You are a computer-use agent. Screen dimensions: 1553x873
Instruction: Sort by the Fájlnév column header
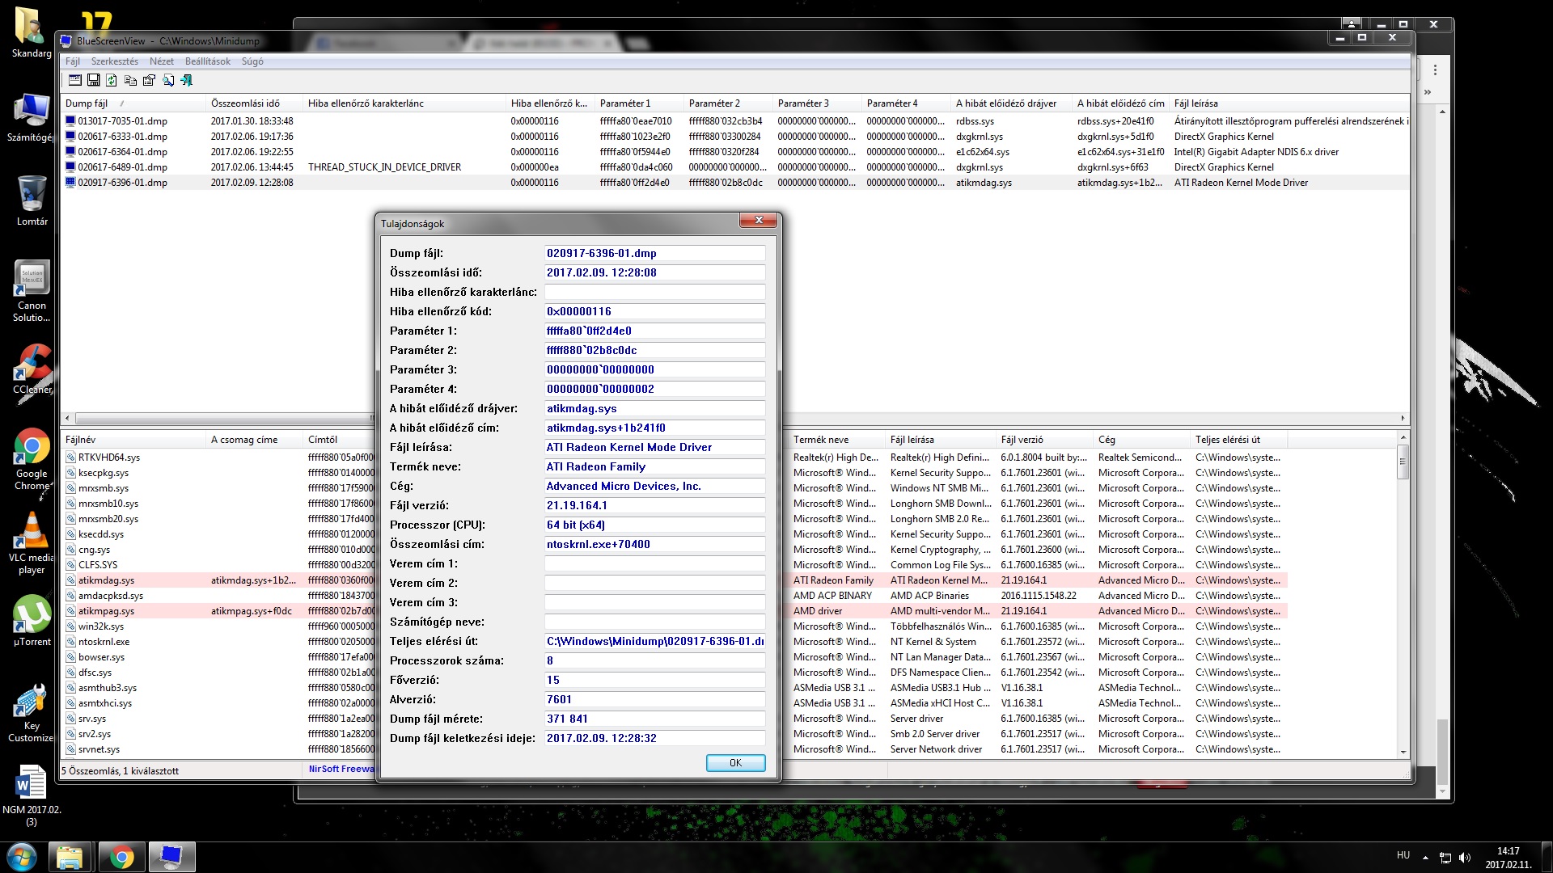click(x=134, y=440)
